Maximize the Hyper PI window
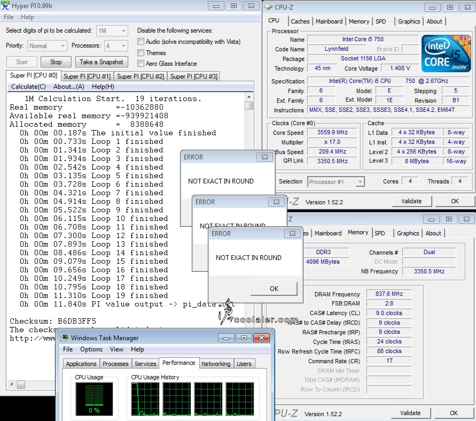This screenshot has width=476, height=421. coord(234,6)
